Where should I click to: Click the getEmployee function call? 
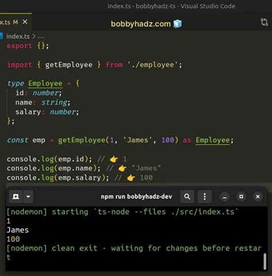click(81, 140)
